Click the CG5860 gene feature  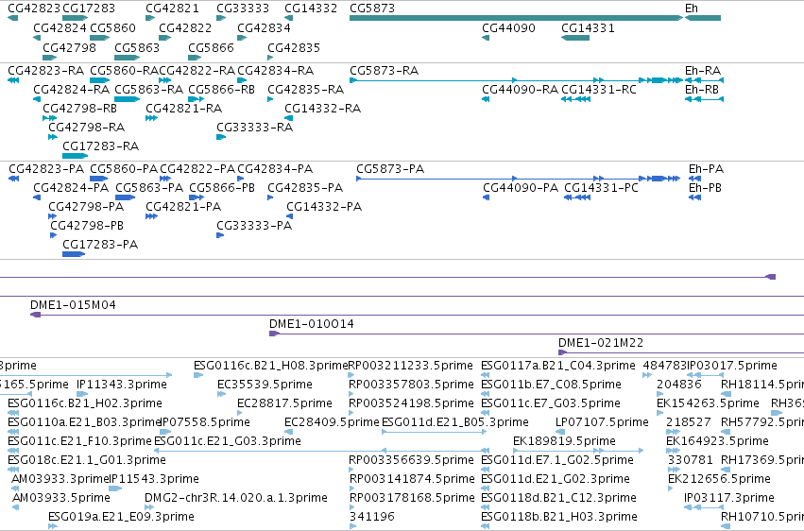tap(99, 38)
